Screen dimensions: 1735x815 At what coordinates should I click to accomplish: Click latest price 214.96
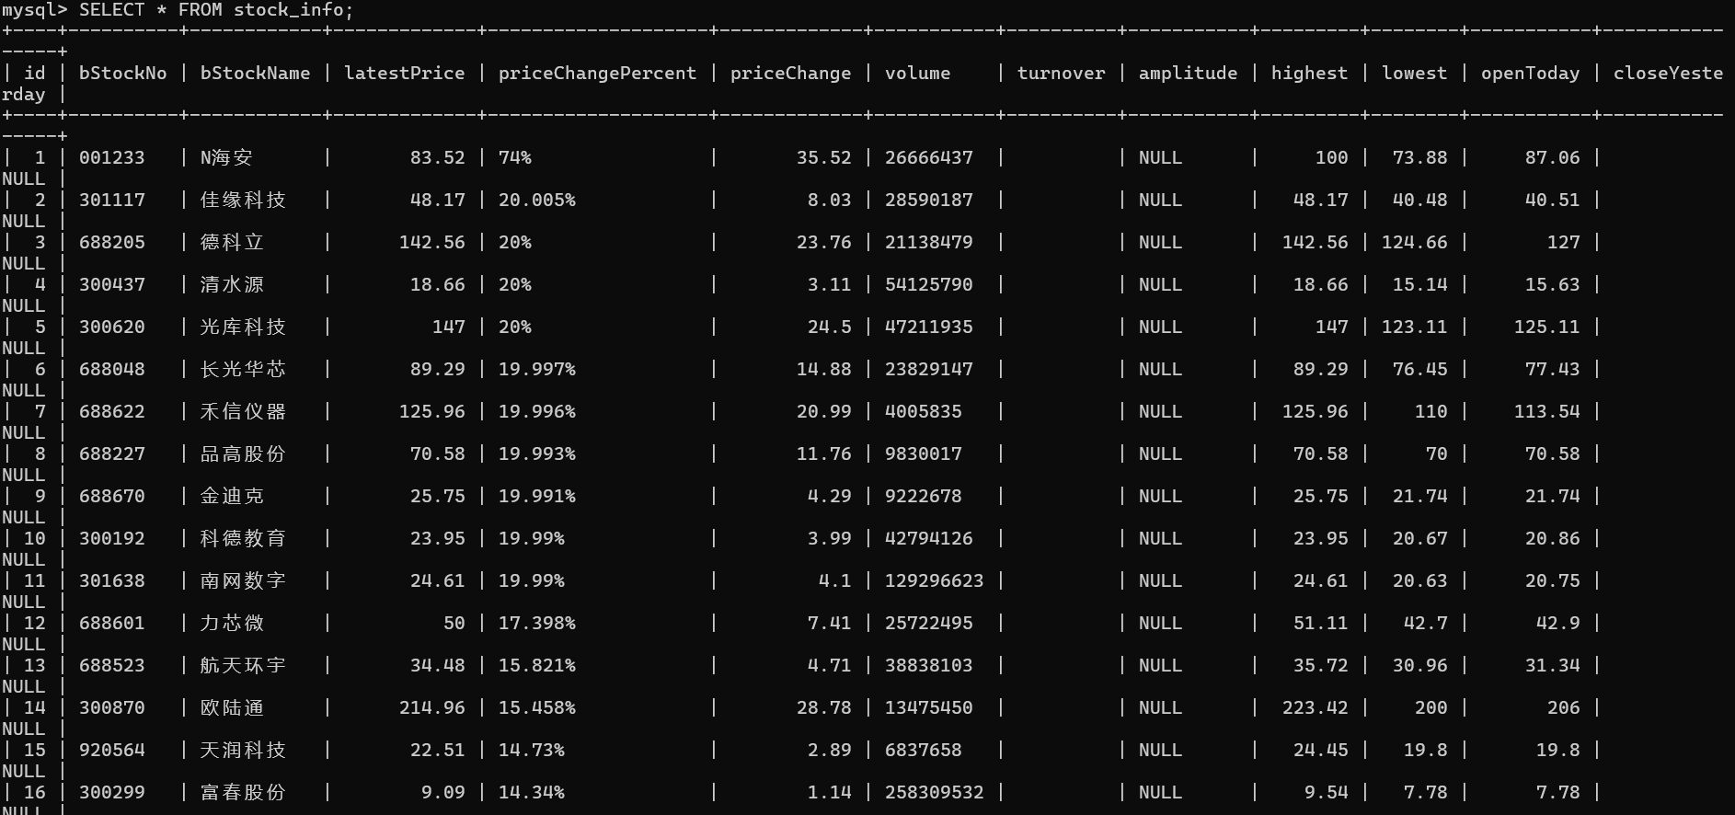click(432, 707)
